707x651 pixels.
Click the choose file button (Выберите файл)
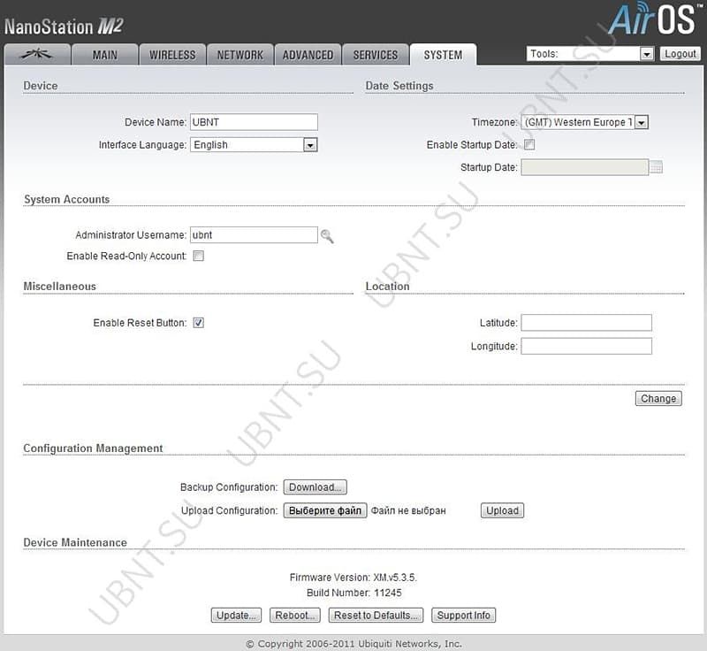point(325,510)
